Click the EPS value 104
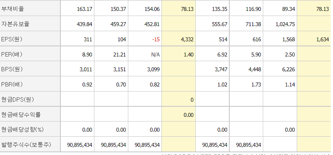Image resolution: width=333 pixels, height=155 pixels. click(x=122, y=39)
